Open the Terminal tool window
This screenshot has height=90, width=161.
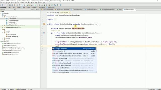[11, 89]
